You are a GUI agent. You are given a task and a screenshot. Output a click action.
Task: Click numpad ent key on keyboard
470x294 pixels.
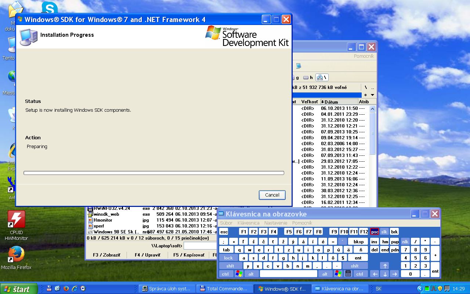(x=435, y=270)
